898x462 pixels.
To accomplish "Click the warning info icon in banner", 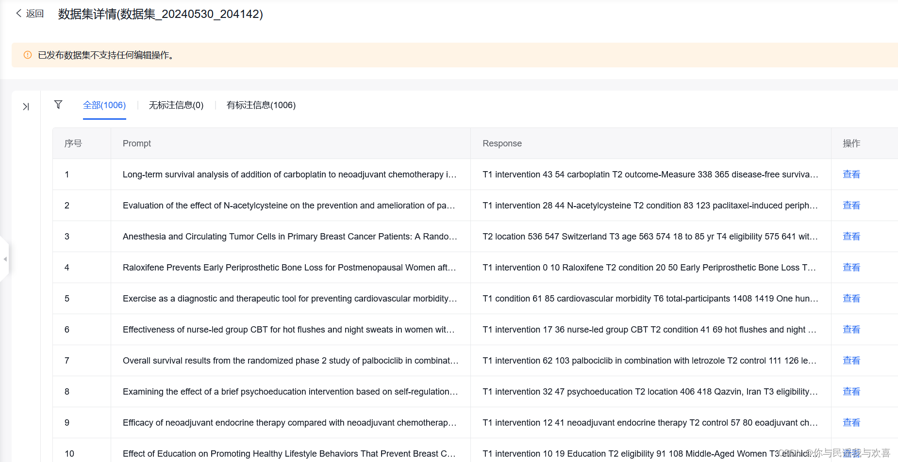I will click(x=28, y=55).
